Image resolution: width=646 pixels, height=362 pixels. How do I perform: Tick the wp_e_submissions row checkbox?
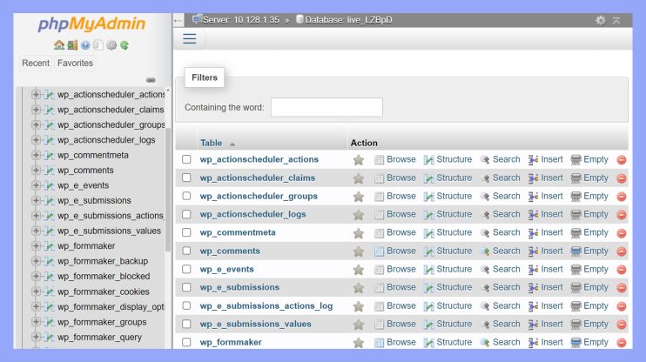[186, 287]
